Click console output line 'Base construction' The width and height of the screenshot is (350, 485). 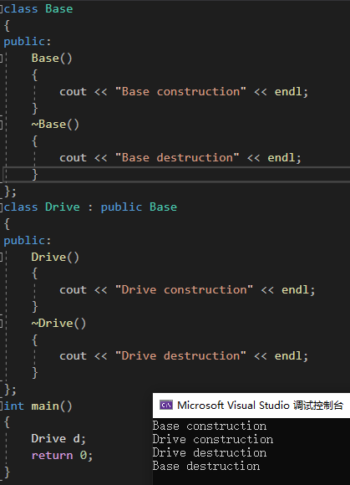[x=210, y=426]
